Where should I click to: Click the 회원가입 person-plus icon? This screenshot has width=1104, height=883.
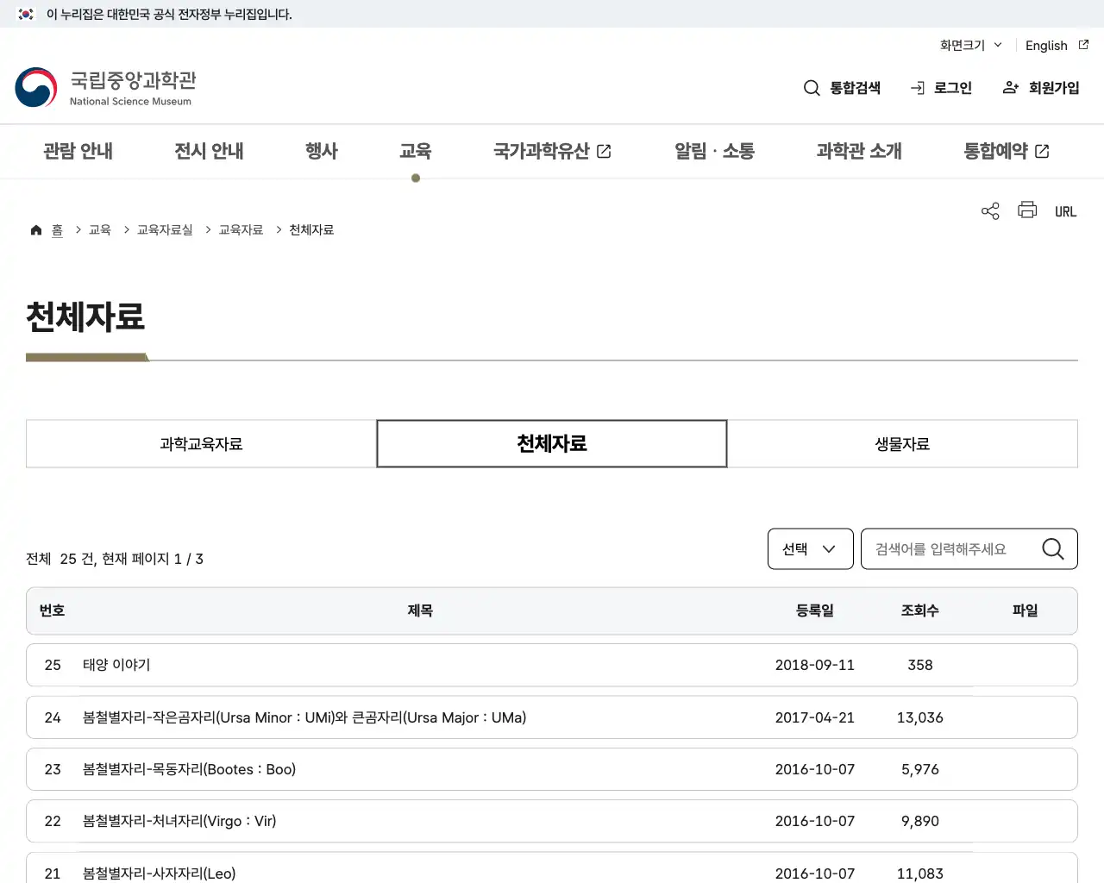(x=1010, y=87)
